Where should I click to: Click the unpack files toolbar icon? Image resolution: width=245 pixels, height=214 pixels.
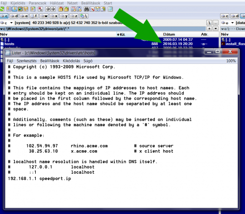(x=66, y=9)
